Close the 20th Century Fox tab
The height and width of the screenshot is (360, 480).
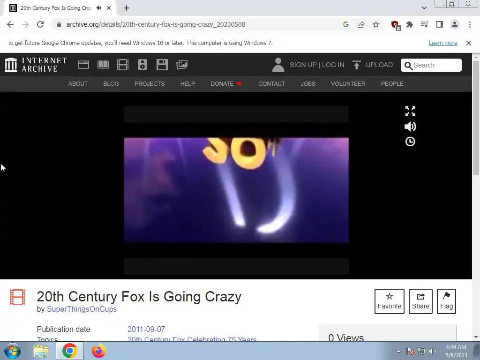coord(109,8)
